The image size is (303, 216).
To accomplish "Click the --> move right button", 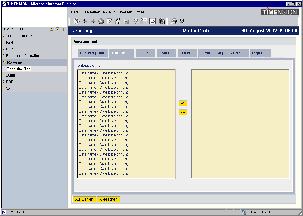I will pos(183,103).
